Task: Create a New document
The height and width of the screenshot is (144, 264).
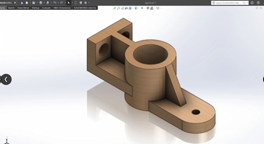Action: click(27, 3)
